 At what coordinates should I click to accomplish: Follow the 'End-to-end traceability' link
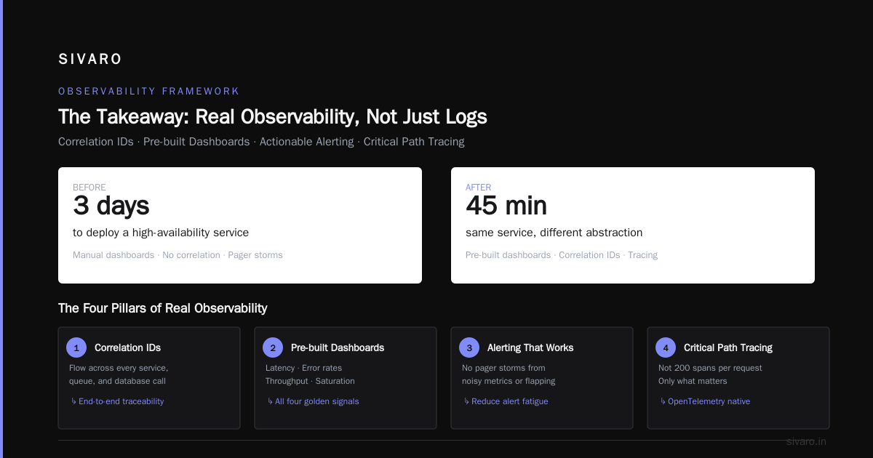click(x=117, y=401)
